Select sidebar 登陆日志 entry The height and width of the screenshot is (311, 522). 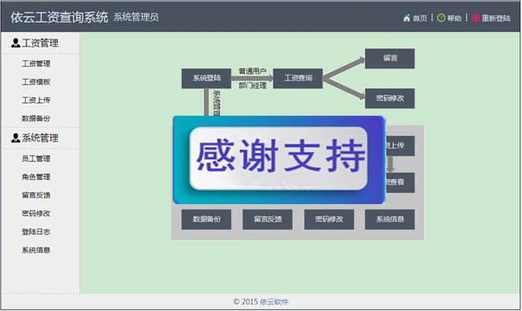coord(36,231)
